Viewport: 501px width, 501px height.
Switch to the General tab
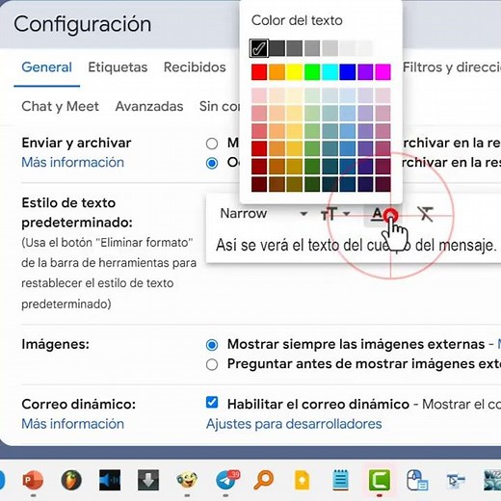(46, 67)
